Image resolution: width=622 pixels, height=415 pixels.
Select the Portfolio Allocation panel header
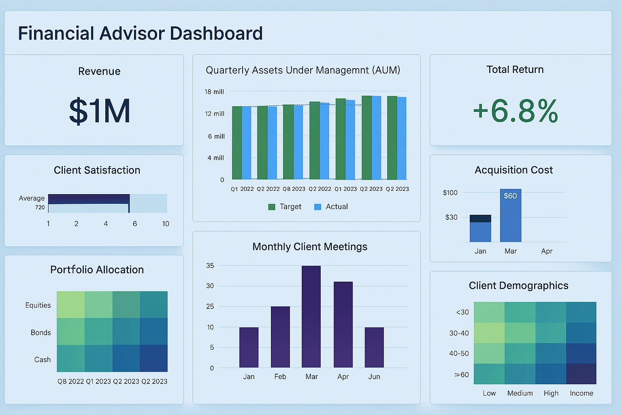(x=97, y=270)
